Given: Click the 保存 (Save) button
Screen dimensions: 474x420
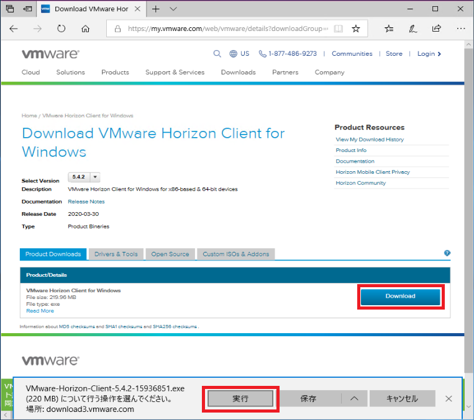Looking at the screenshot, I should coord(308,398).
